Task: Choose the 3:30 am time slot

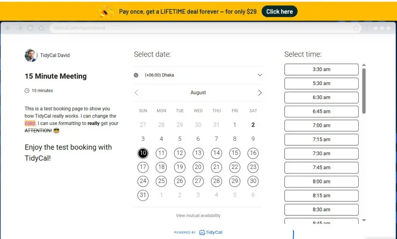Action: (321, 69)
